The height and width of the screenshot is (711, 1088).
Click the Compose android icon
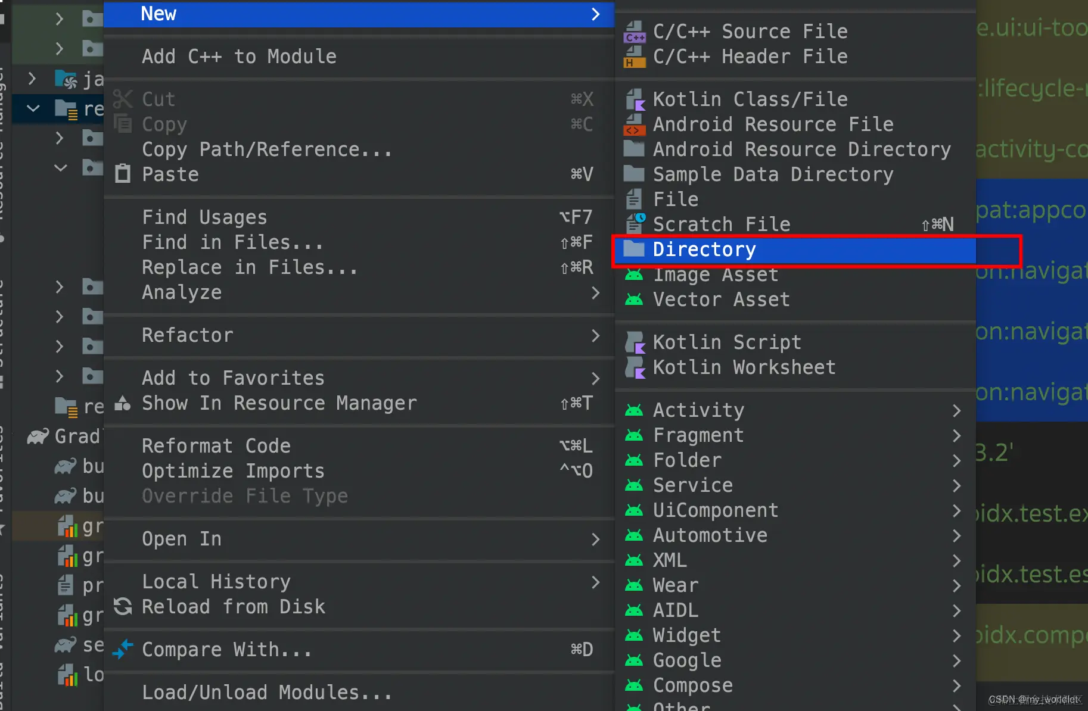coord(634,685)
